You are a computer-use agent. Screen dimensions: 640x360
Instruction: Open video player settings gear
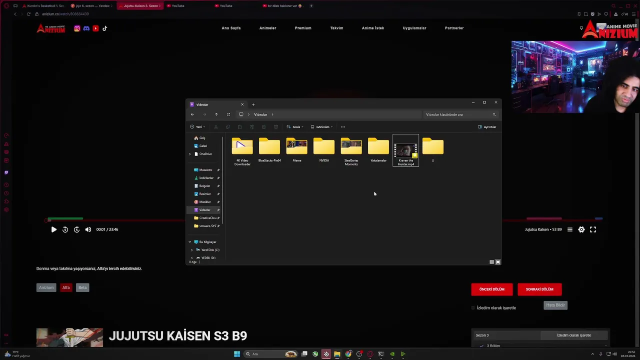(x=581, y=229)
